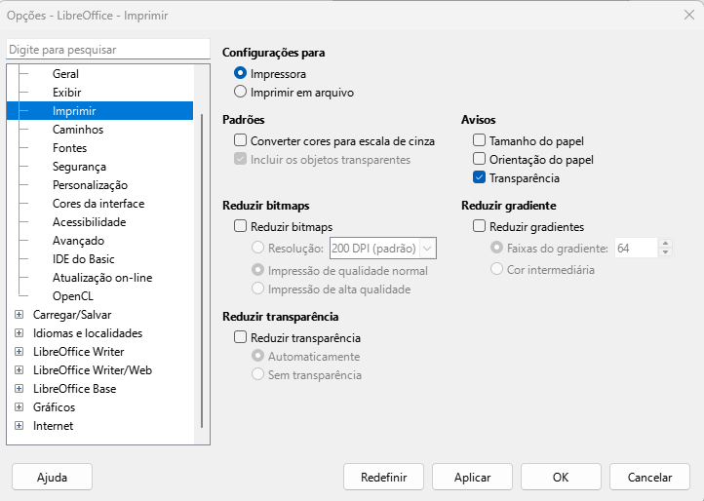Image resolution: width=704 pixels, height=501 pixels.
Task: Click the Cancelar button
Action: [649, 477]
